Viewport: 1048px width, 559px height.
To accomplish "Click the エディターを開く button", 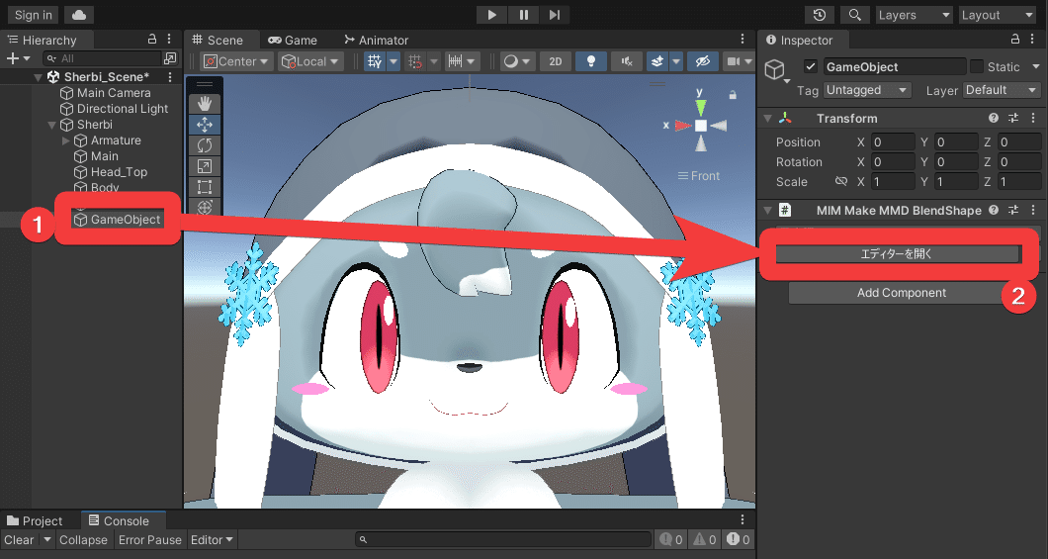I will [x=897, y=253].
